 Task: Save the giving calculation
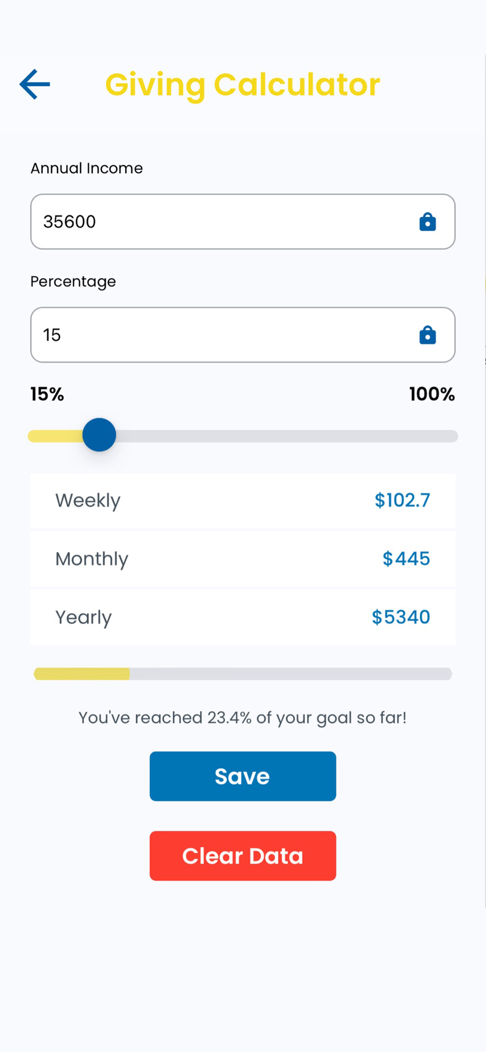(243, 776)
